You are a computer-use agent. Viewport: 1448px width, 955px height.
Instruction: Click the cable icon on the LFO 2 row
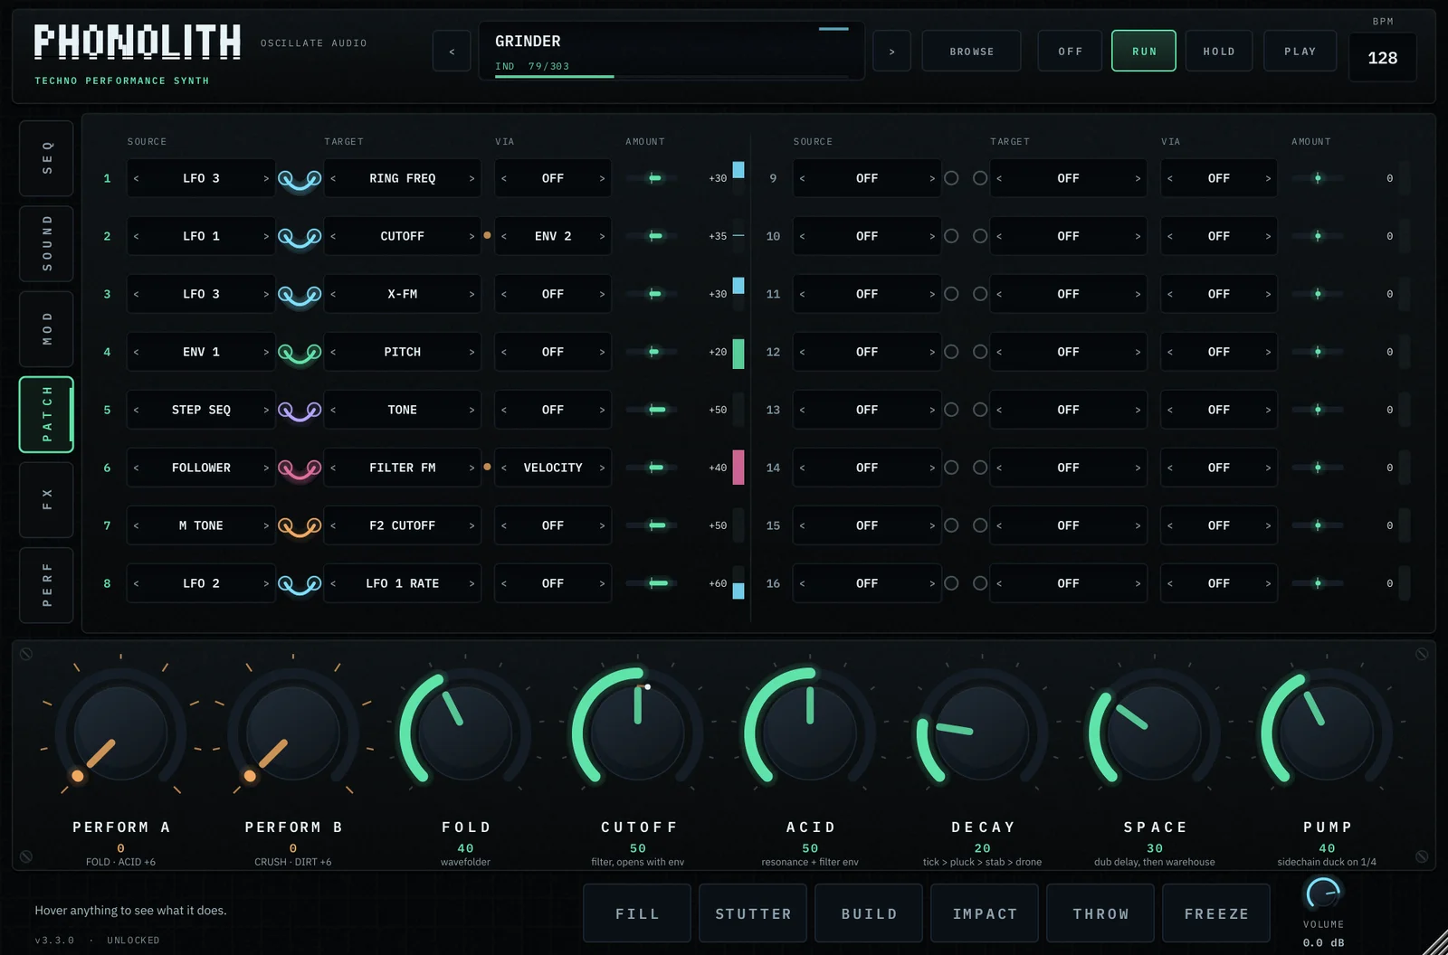(300, 585)
